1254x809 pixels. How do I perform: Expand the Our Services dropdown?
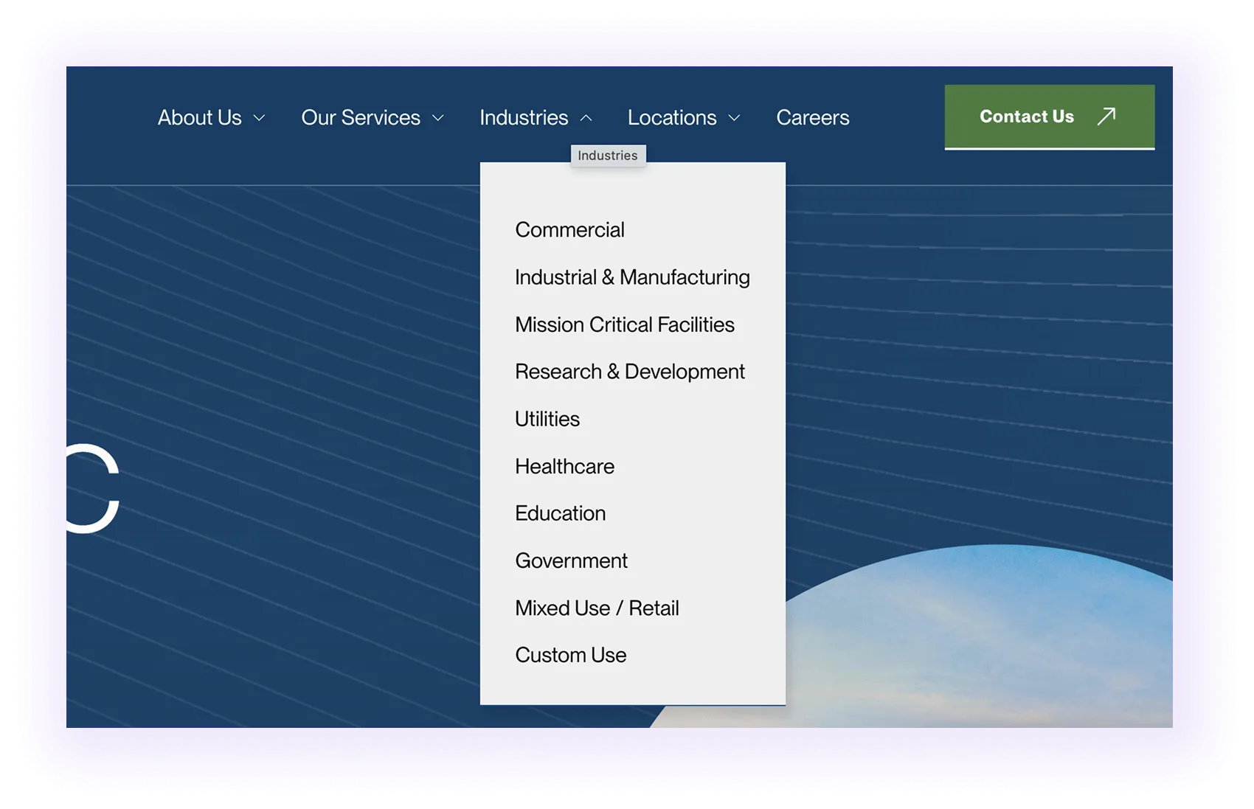[361, 117]
